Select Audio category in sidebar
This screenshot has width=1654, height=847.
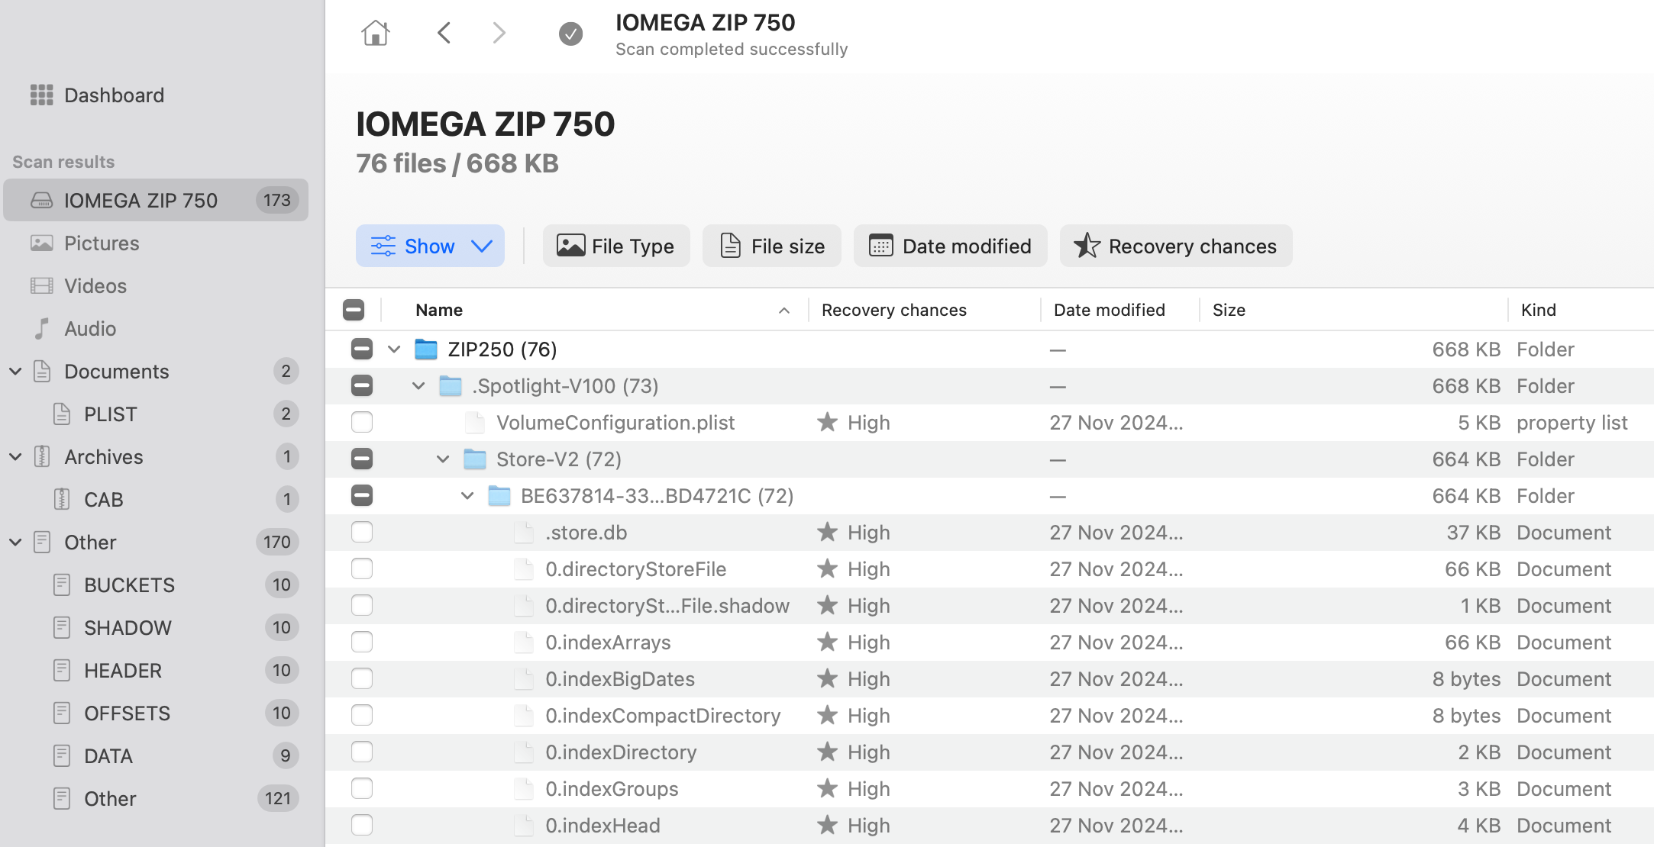[90, 329]
